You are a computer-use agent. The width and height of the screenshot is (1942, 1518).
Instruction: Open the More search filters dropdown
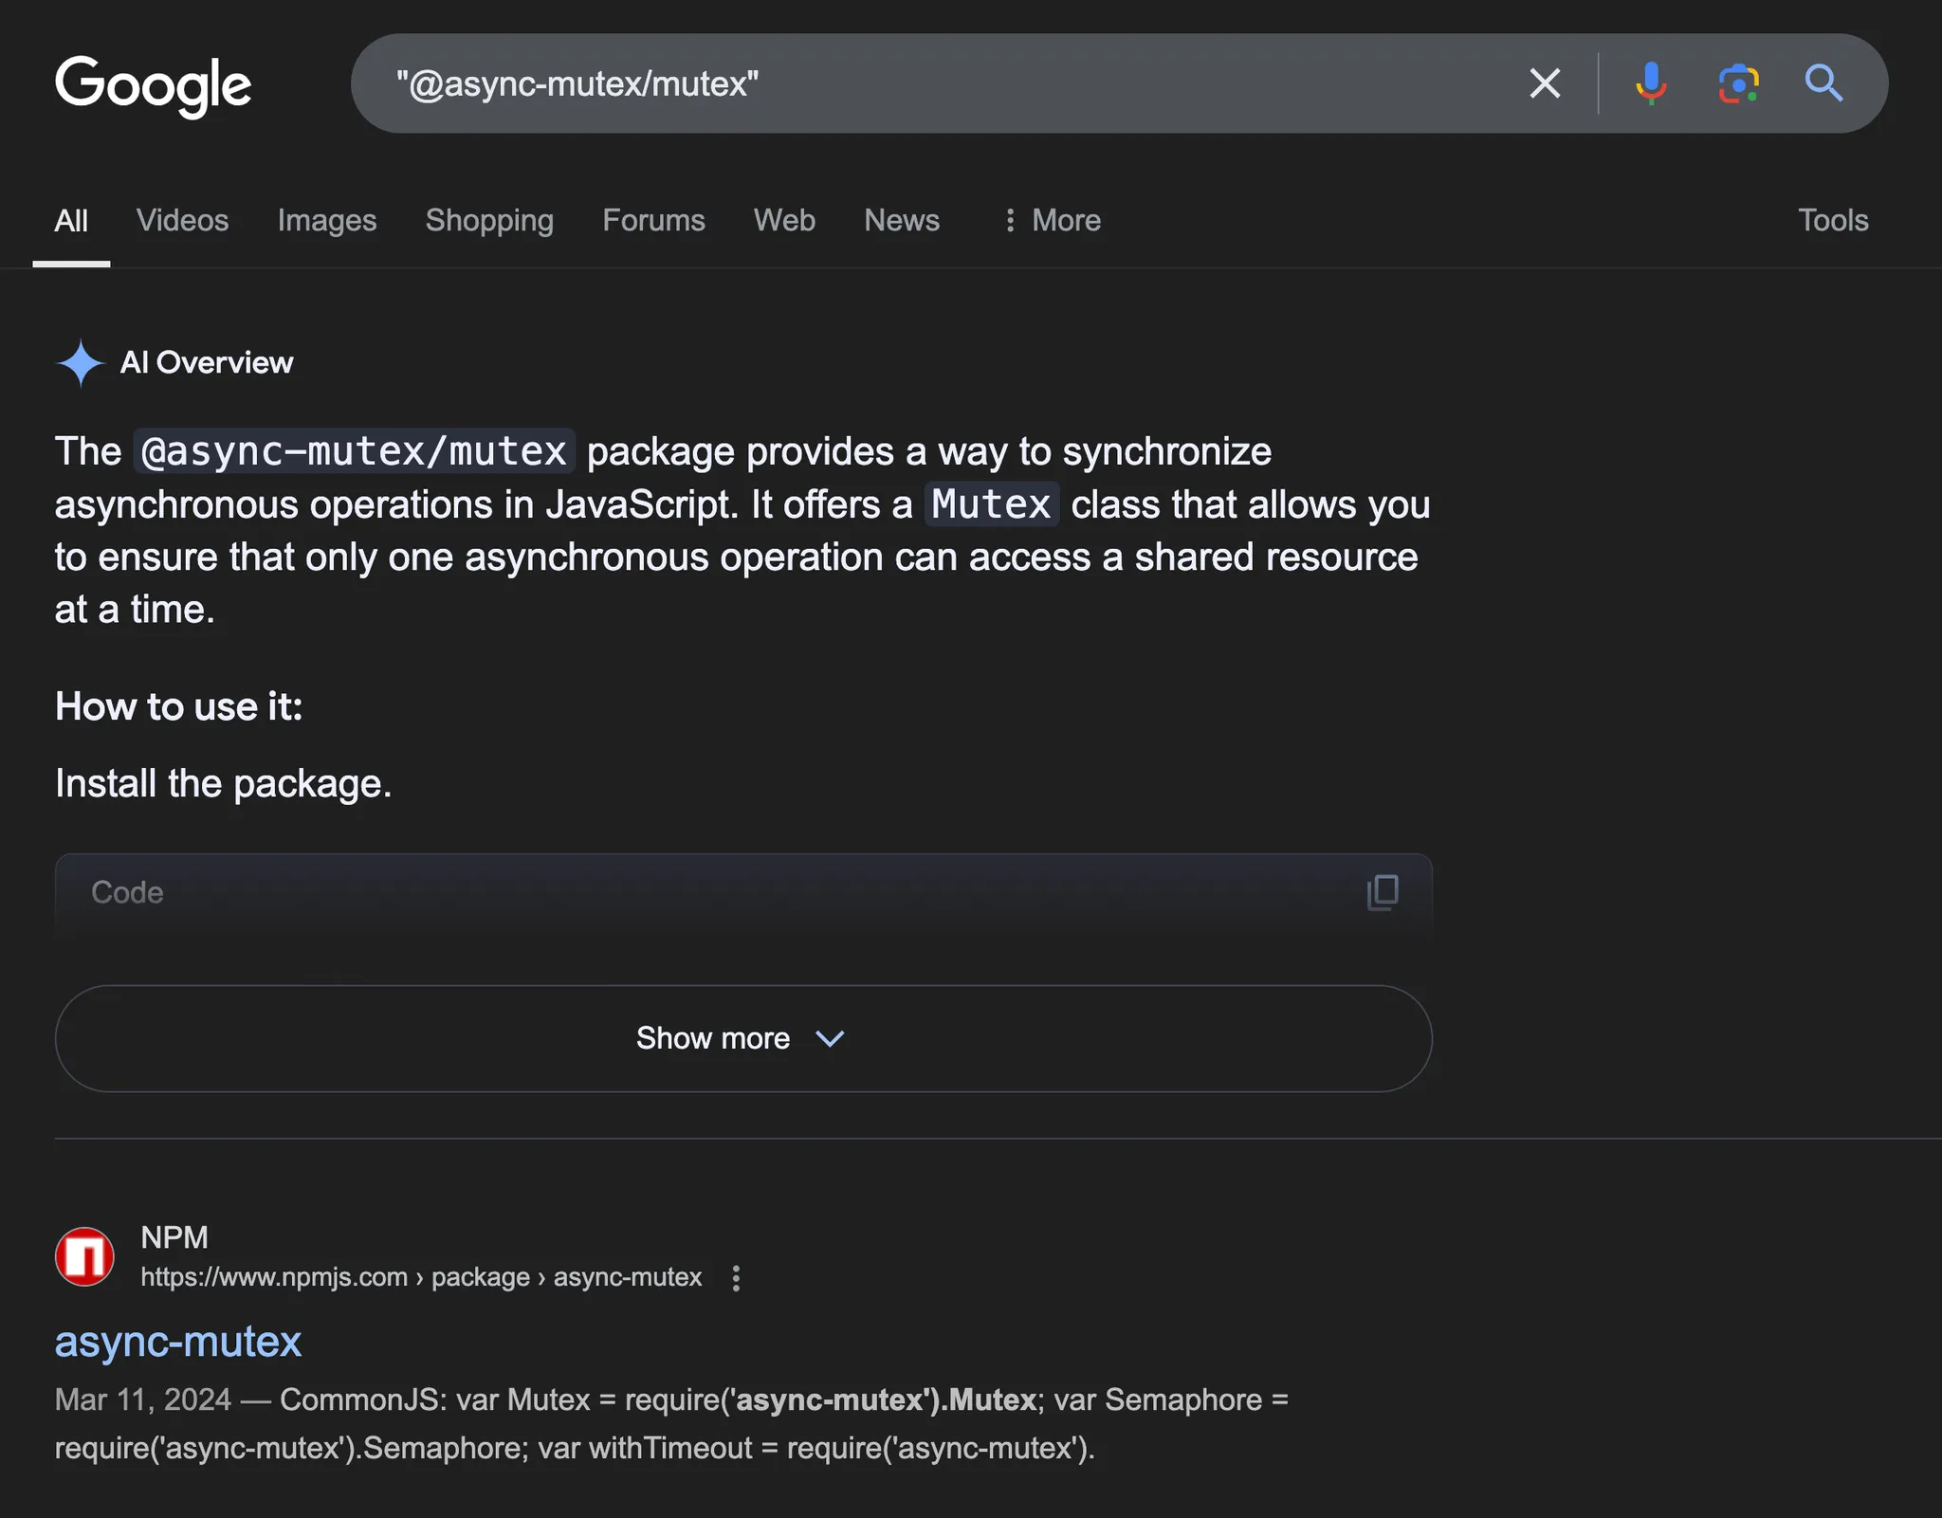point(1052,220)
